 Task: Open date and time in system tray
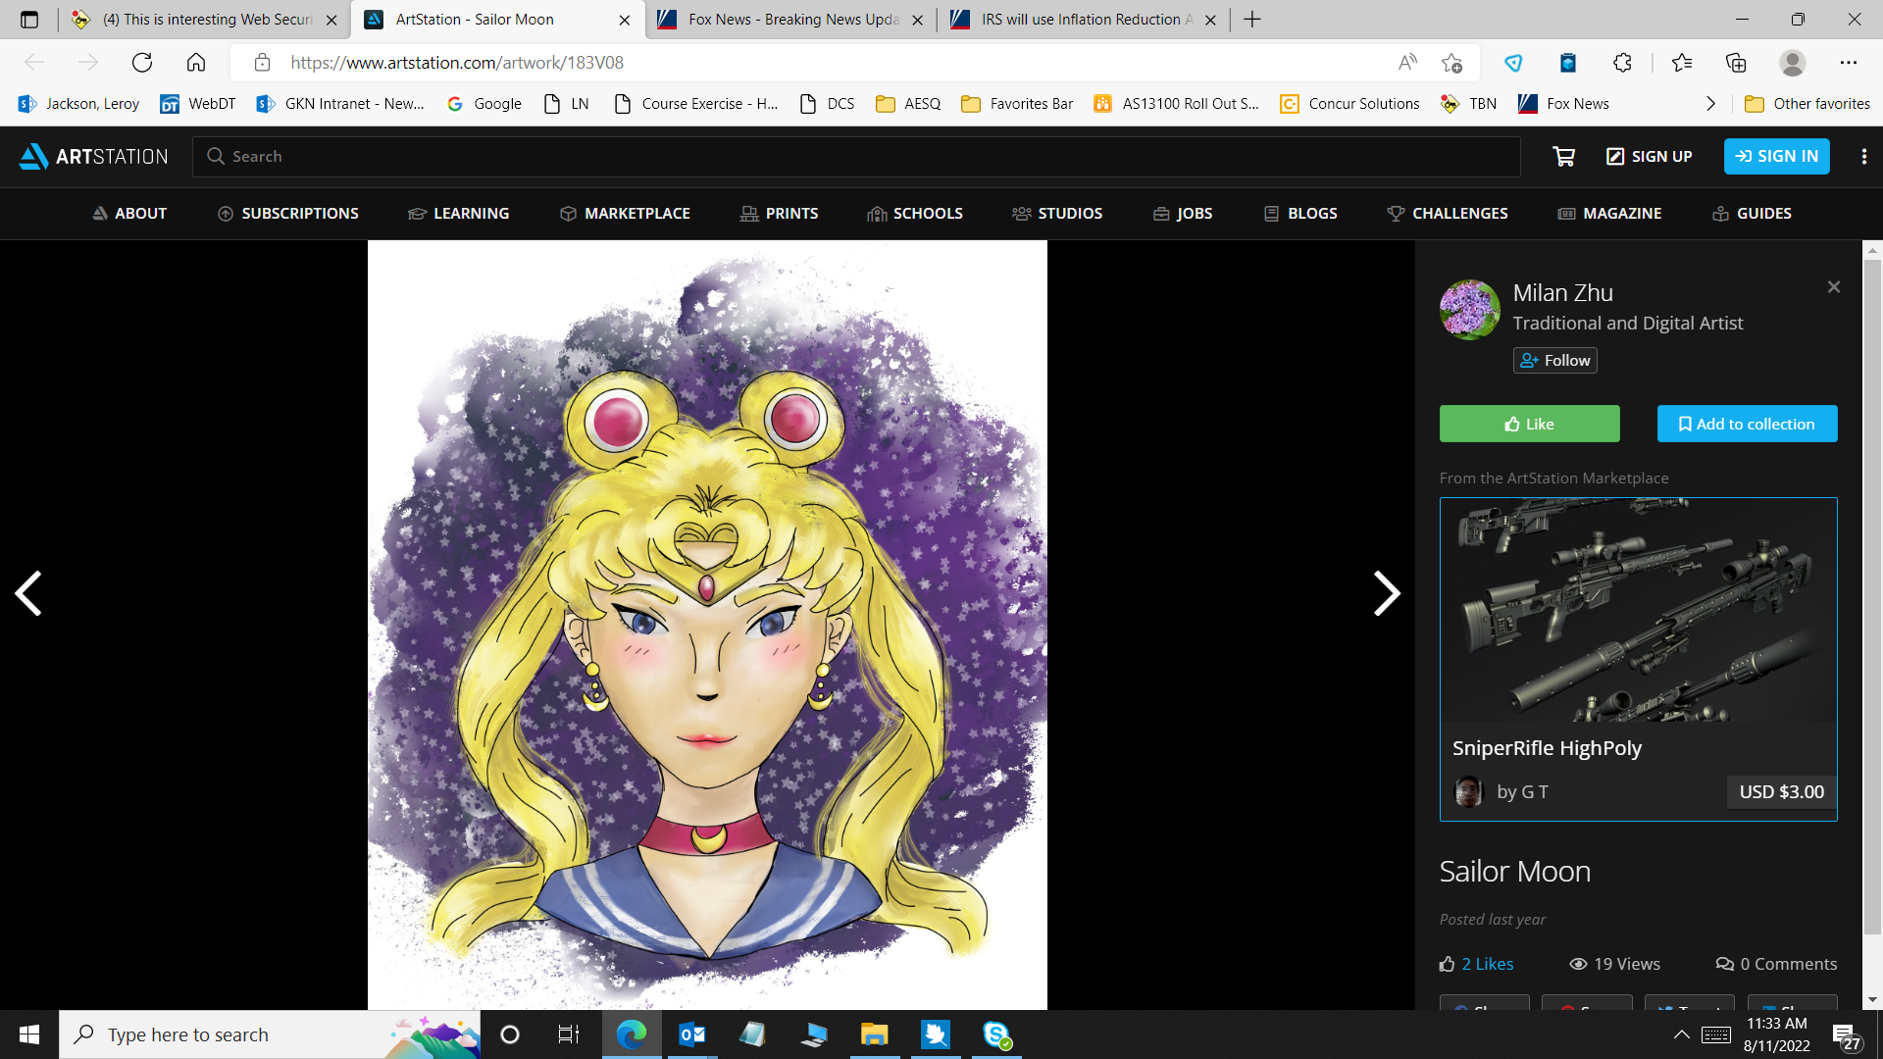coord(1776,1034)
